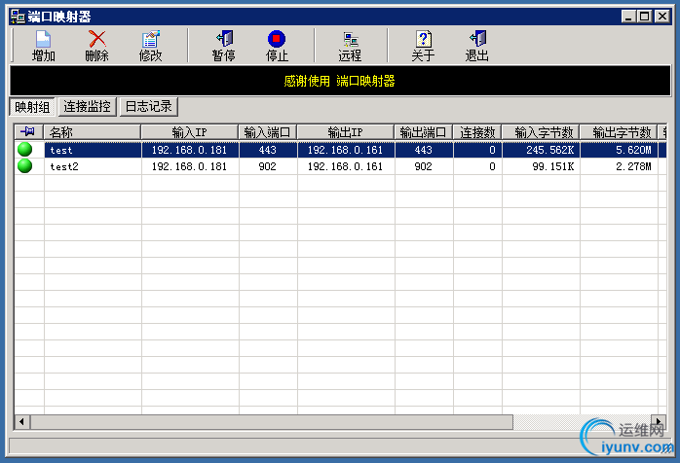Open the 关于 (About) question mark icon

click(423, 39)
